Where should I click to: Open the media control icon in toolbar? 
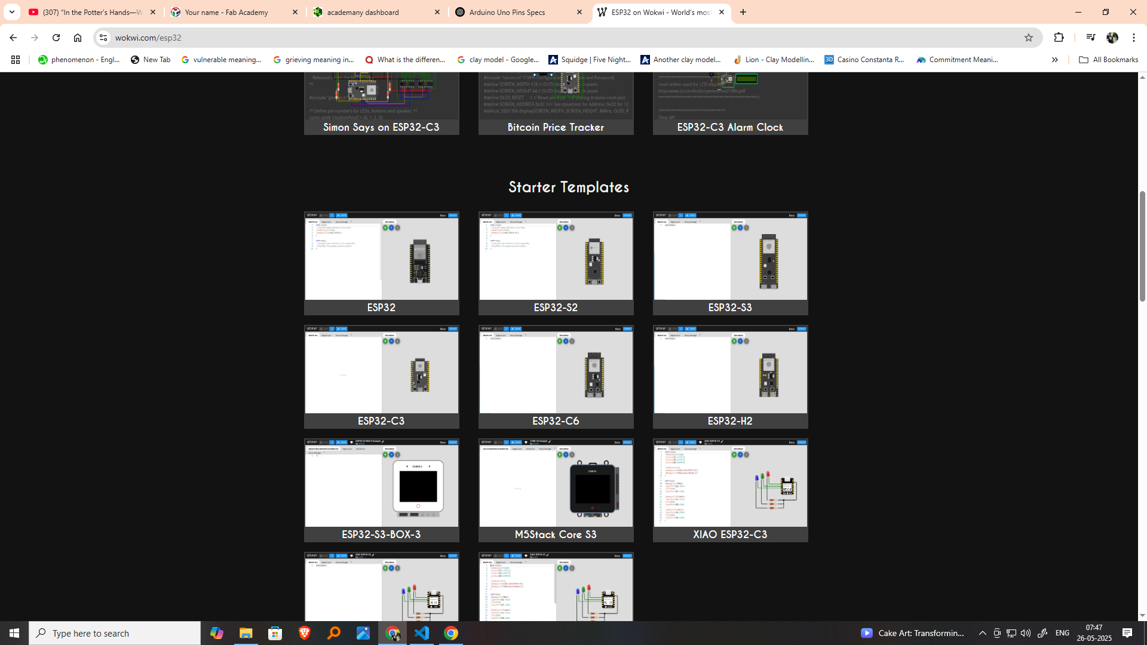[x=1090, y=38]
